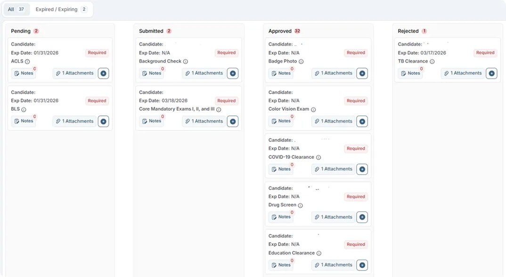Click the plus icon on BLS card
The width and height of the screenshot is (506, 277).
[x=103, y=122]
